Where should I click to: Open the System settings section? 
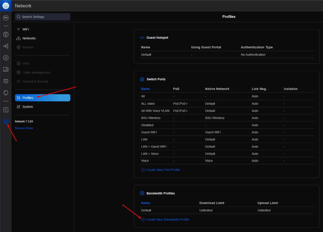43,107
